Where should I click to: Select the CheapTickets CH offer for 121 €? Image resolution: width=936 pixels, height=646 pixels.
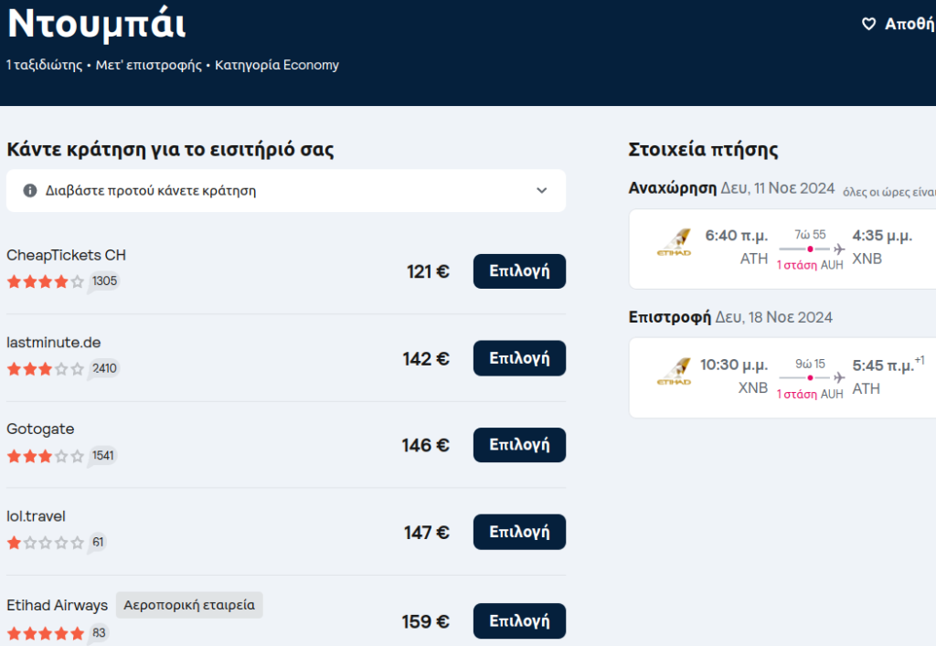[519, 271]
